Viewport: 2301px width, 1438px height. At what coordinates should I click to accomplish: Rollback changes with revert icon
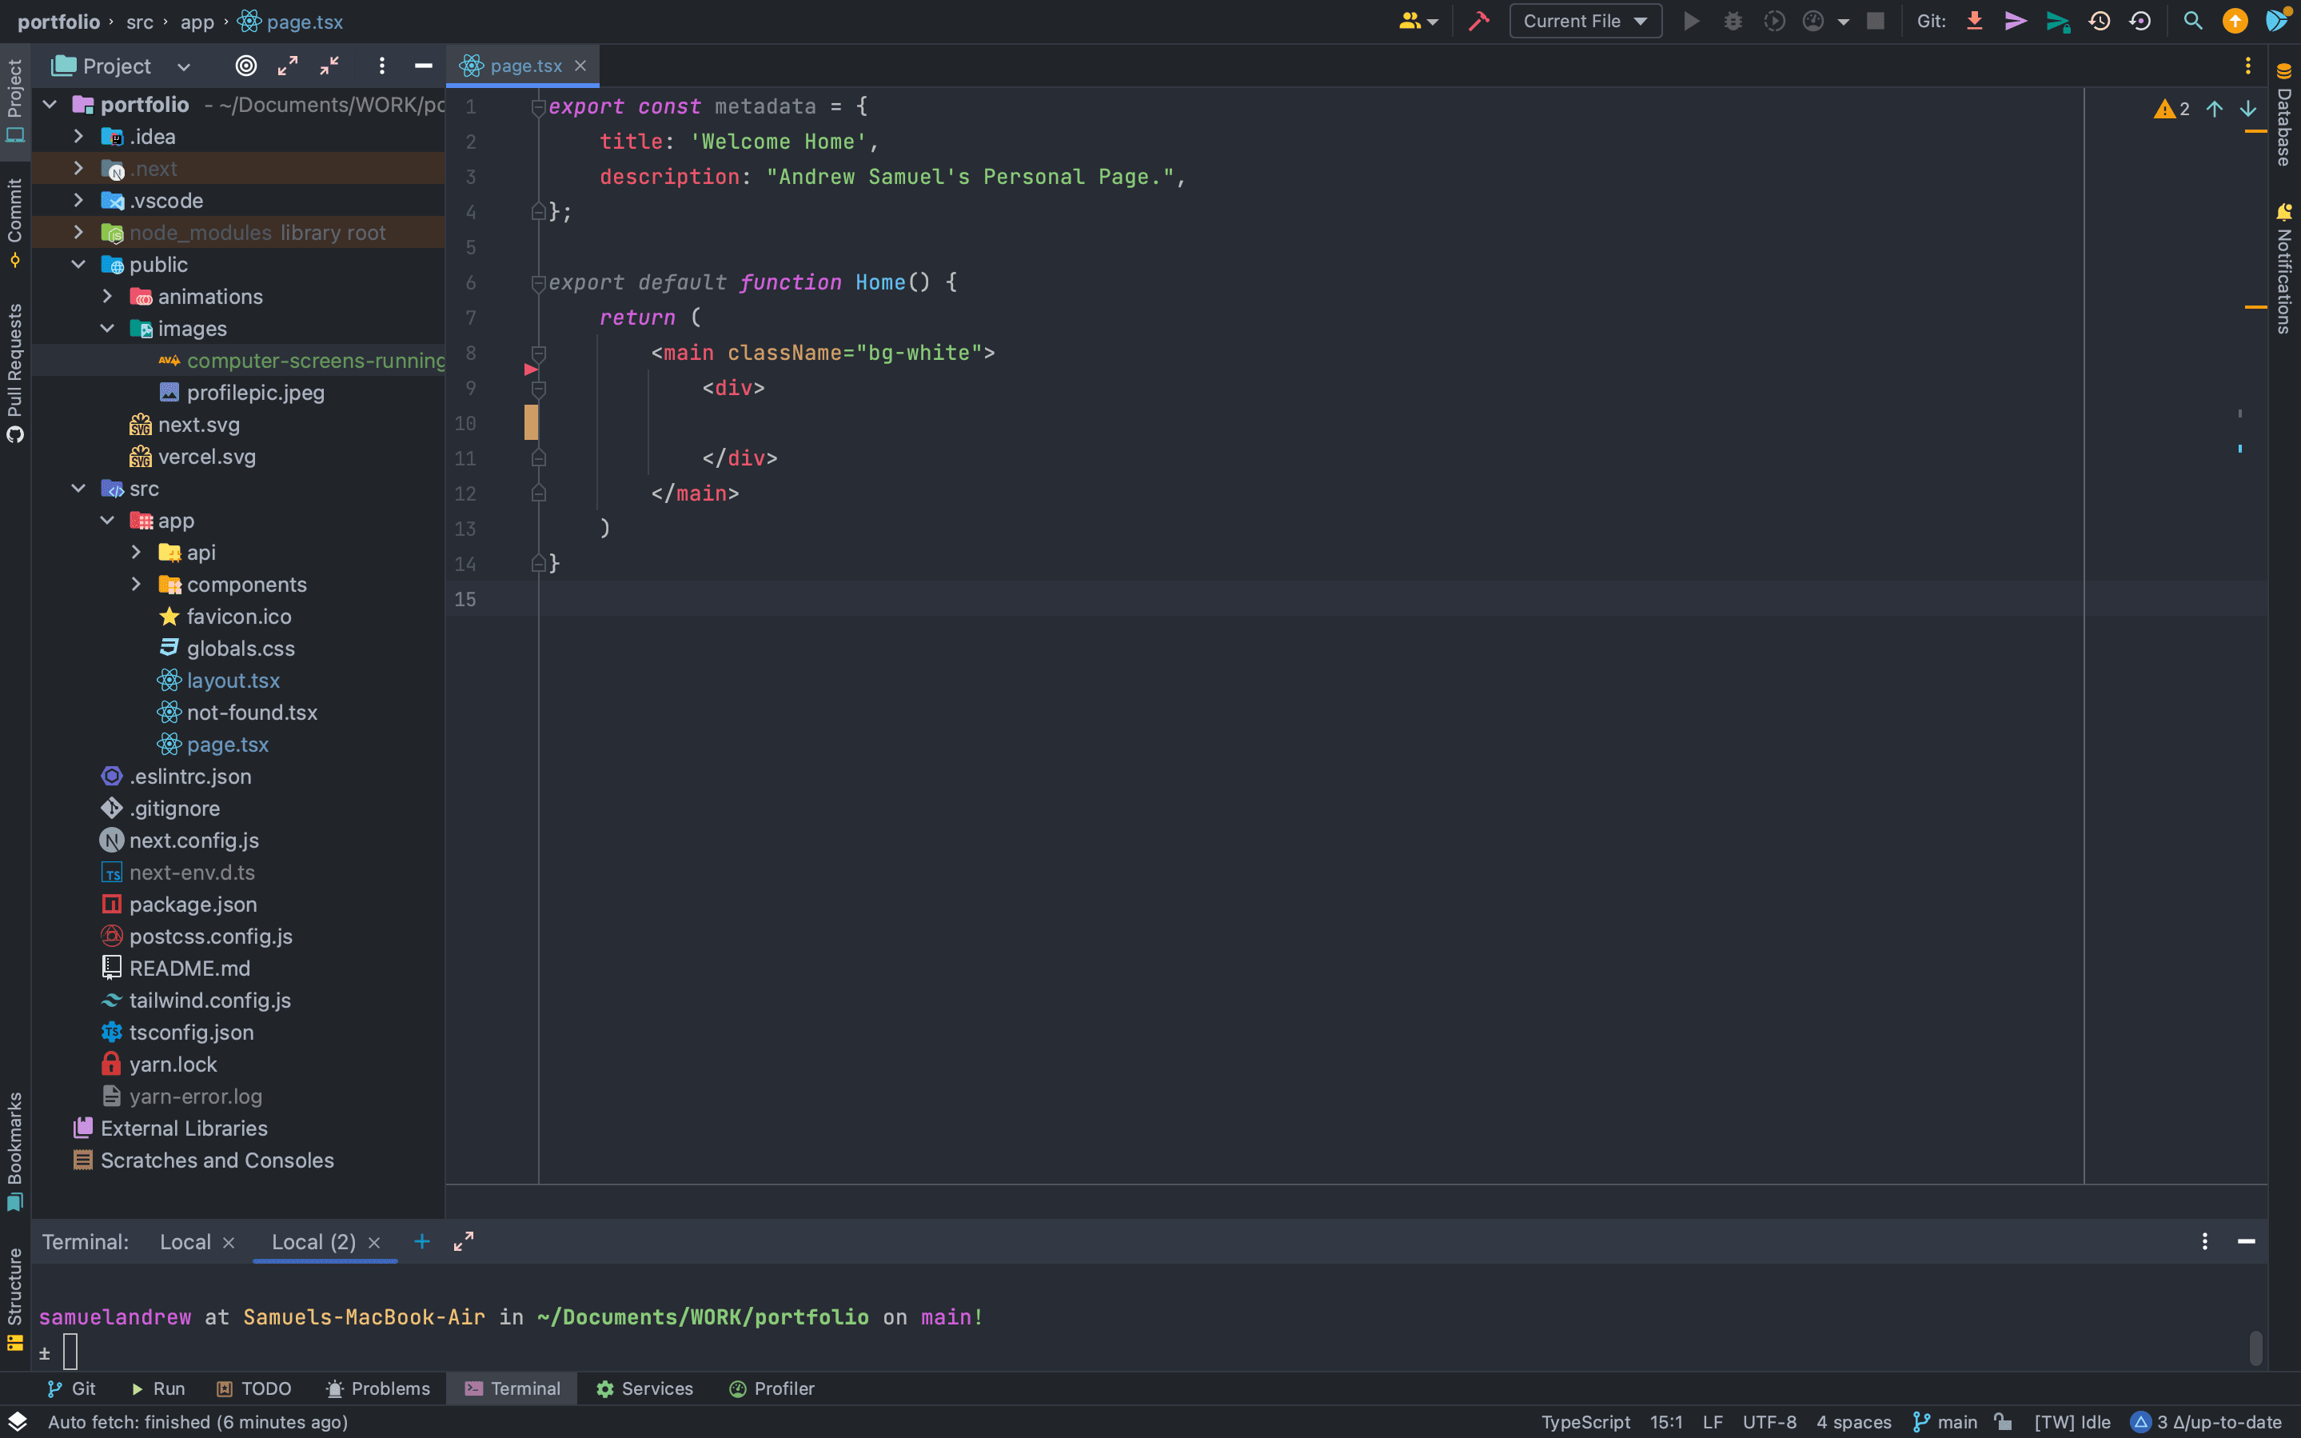click(x=2140, y=21)
